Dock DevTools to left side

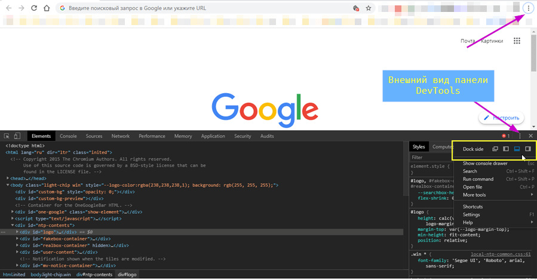pos(506,149)
